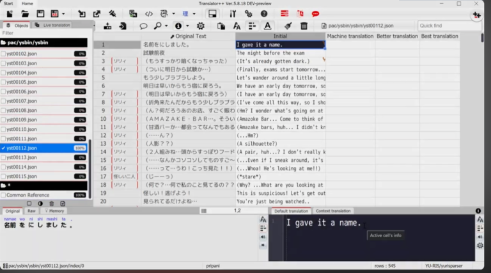Switch to the Live translation tab
Viewport: 491px width, 273px height.
tap(54, 25)
